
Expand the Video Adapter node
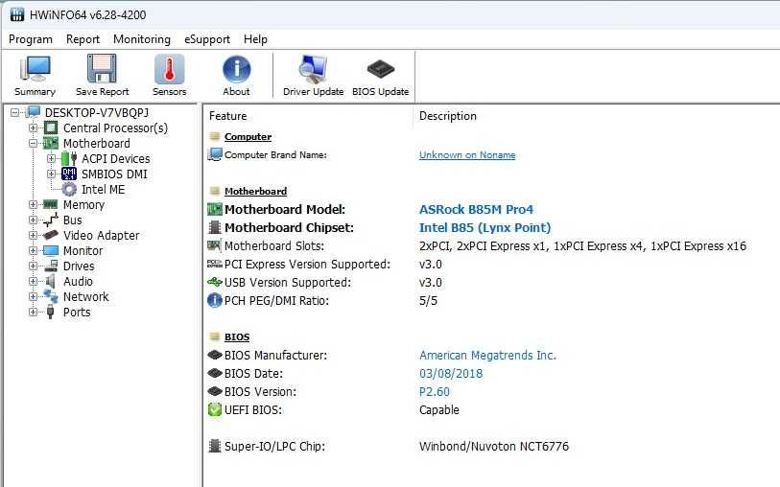point(33,236)
